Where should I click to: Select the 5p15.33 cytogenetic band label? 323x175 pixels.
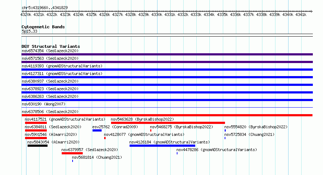(29, 31)
